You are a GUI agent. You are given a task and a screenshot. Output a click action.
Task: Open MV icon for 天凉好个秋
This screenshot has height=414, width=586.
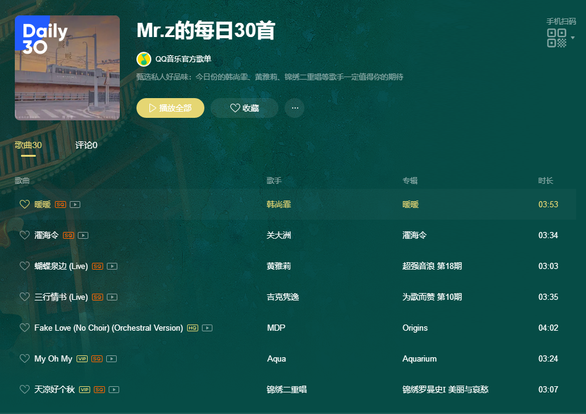tap(114, 389)
